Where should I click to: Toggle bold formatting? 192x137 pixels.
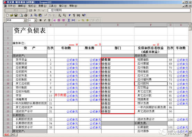click(x=41, y=20)
